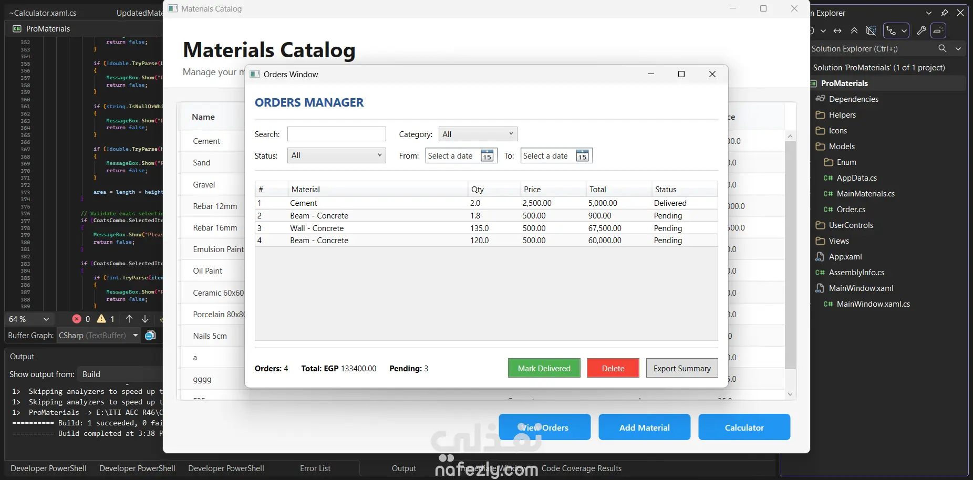This screenshot has height=480, width=973.
Task: Select AppData.cs C# file in Solution Explorer
Action: tap(856, 178)
